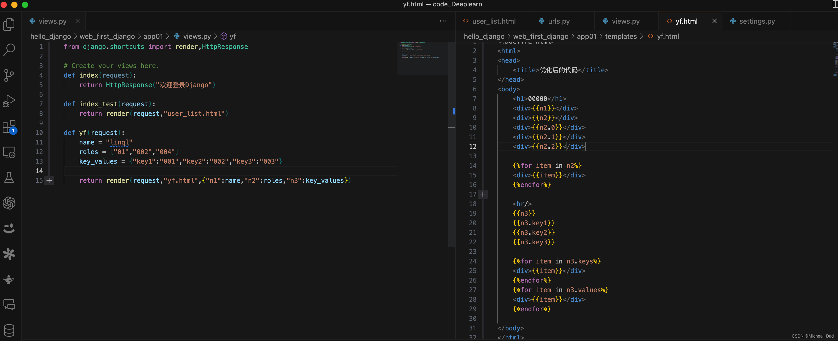Switch to the urls.py tab

click(x=558, y=21)
